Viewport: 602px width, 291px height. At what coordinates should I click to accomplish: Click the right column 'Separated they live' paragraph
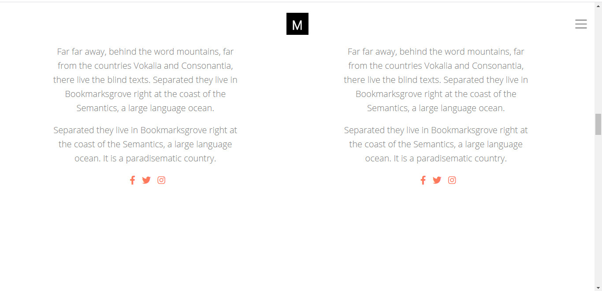coord(436,144)
